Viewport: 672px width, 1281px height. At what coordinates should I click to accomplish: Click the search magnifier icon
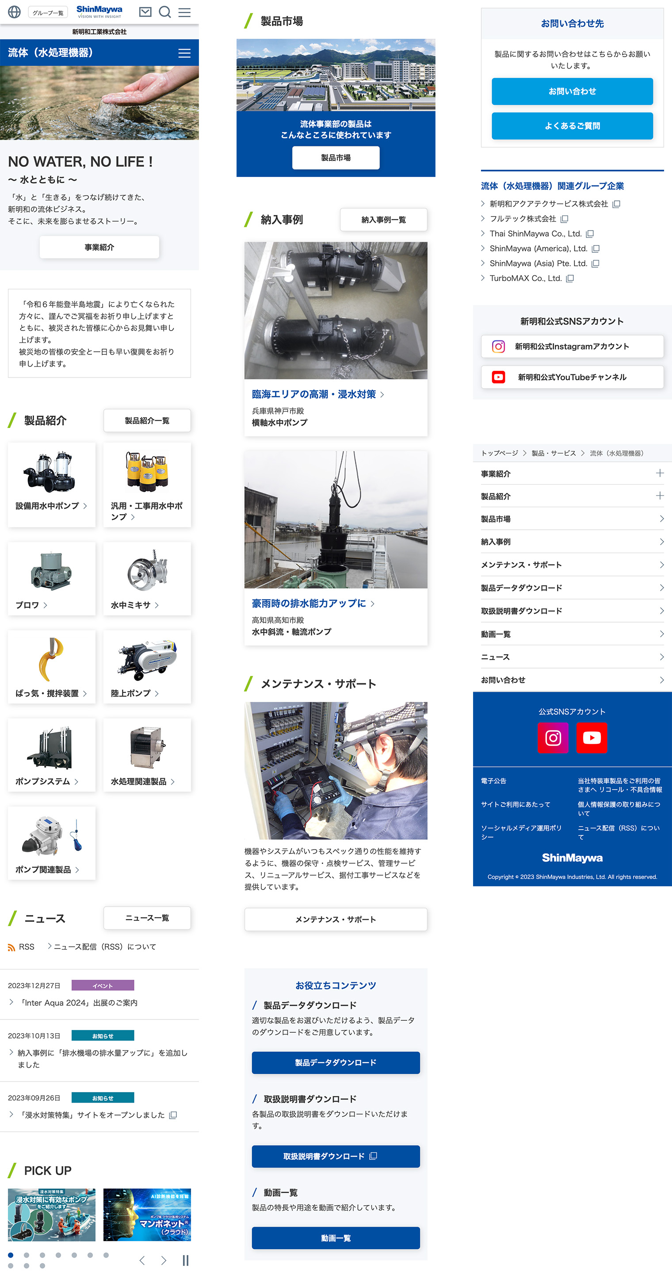tap(164, 12)
